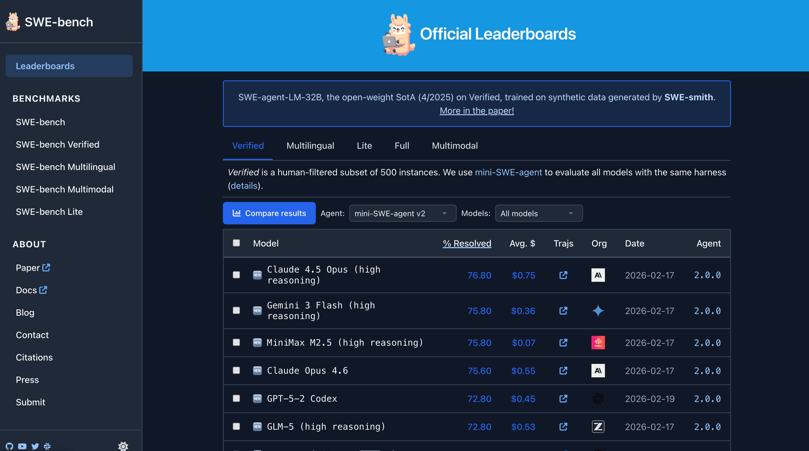Image resolution: width=809 pixels, height=451 pixels.
Task: Switch to the Full tab
Action: coord(402,146)
